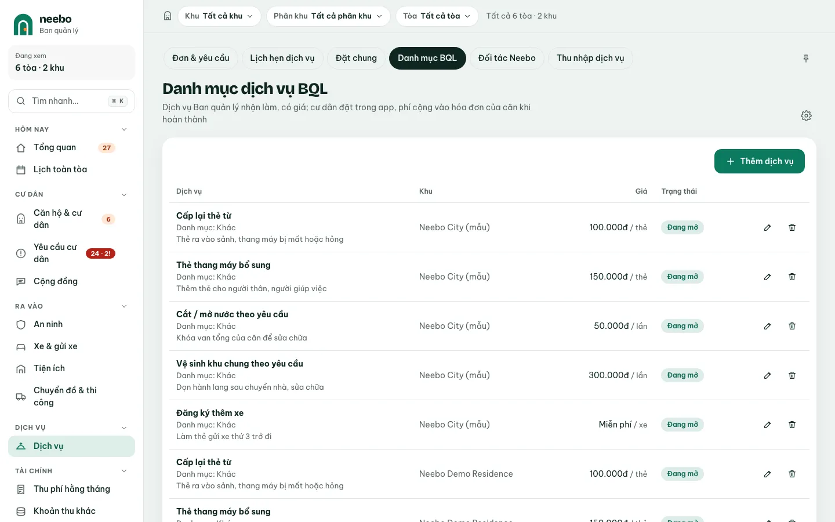Open Yêu cầu cư dân in sidebar

click(71, 253)
